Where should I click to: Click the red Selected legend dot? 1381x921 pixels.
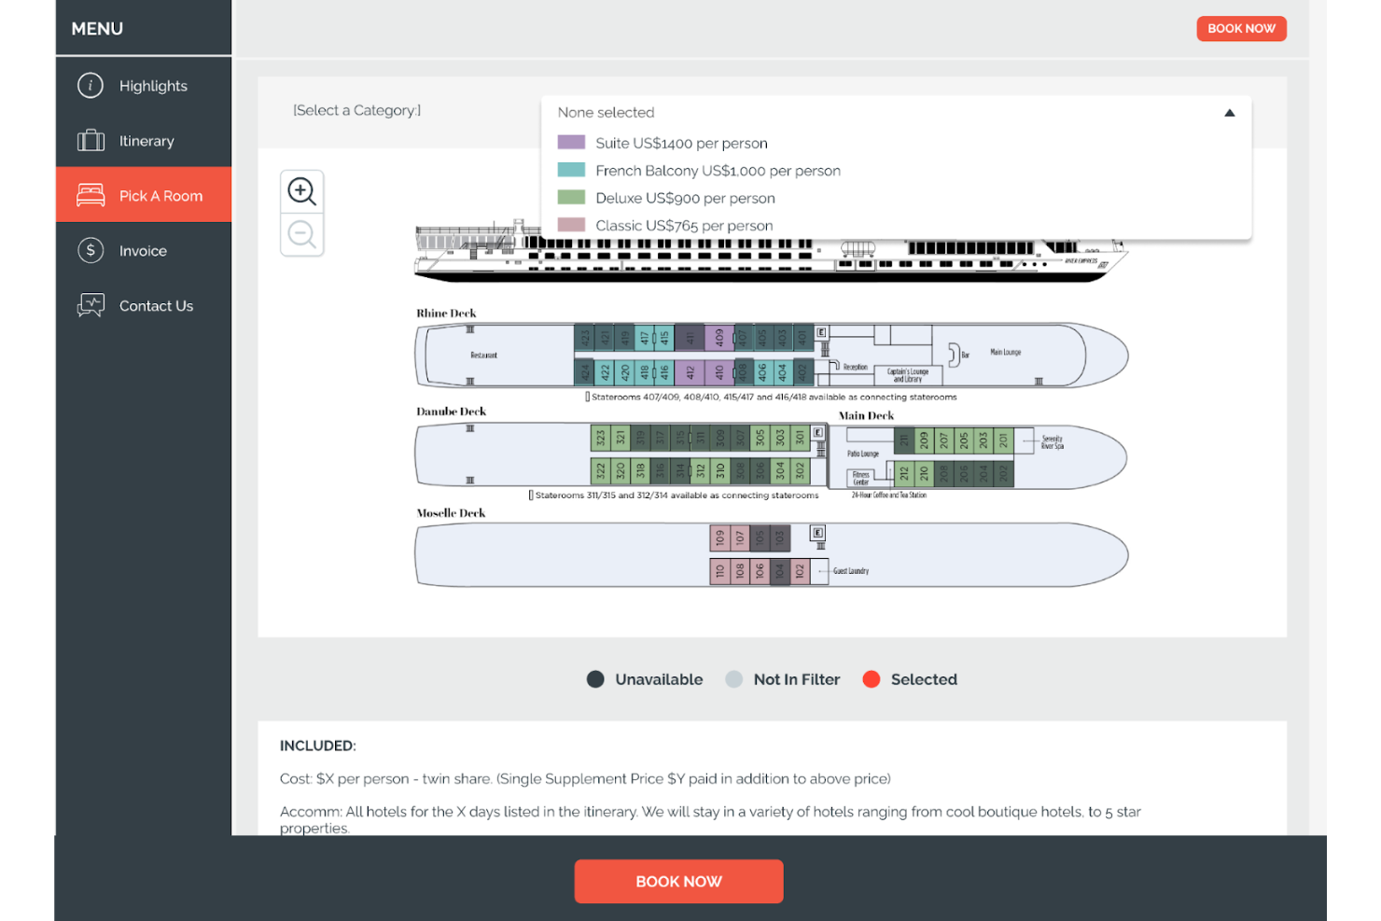(x=872, y=679)
